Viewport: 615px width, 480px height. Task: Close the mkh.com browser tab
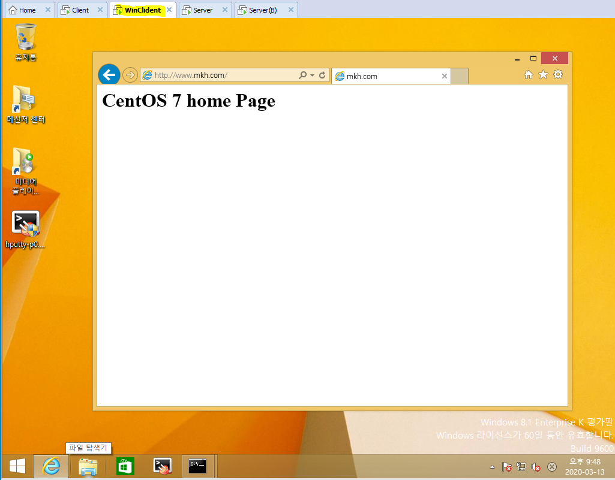445,76
